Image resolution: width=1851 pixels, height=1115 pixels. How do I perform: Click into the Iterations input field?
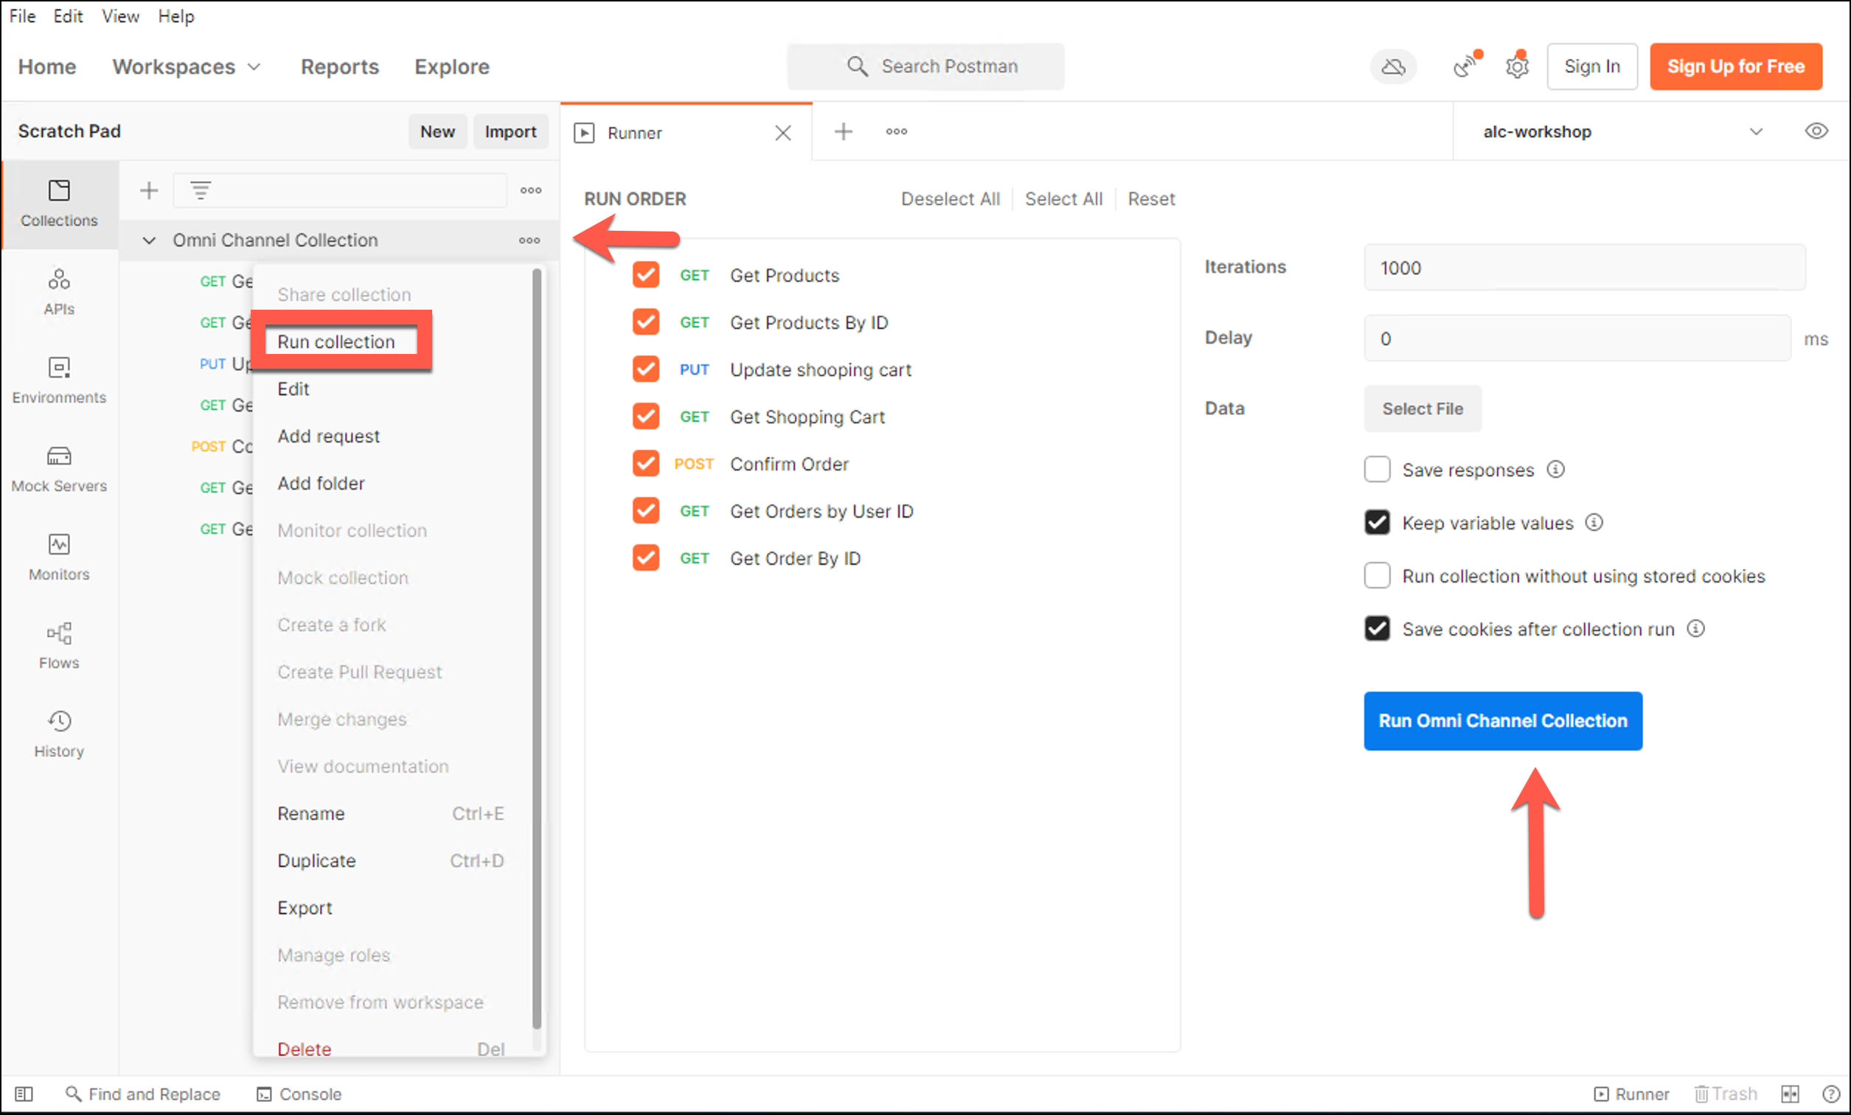1583,268
